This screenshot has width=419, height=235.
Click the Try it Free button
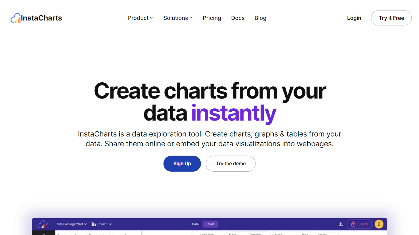[391, 18]
